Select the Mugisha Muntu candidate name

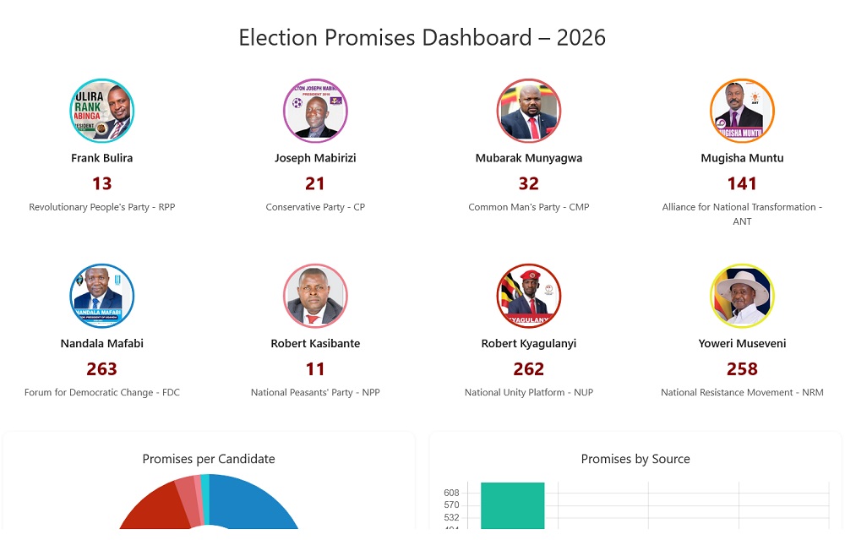click(x=742, y=158)
